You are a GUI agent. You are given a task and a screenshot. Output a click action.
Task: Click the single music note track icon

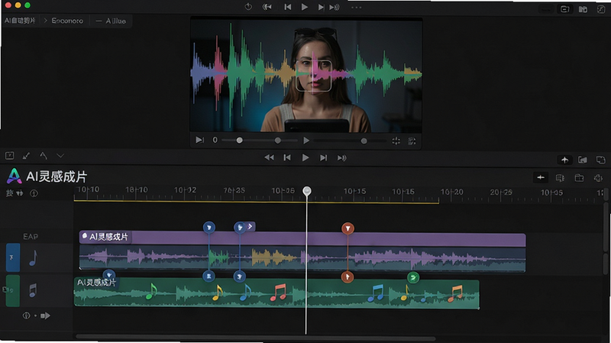34,258
